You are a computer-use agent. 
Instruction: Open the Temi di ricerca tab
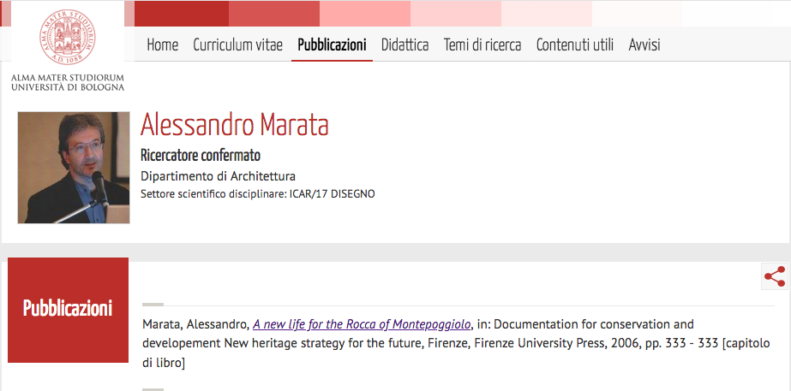pyautogui.click(x=482, y=44)
